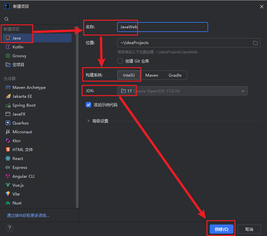
Task: Select the Angular CLI generator
Action: coord(37,176)
